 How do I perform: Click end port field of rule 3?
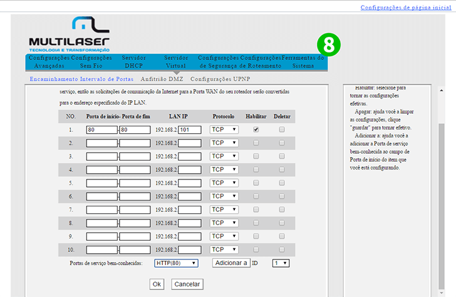click(135, 156)
